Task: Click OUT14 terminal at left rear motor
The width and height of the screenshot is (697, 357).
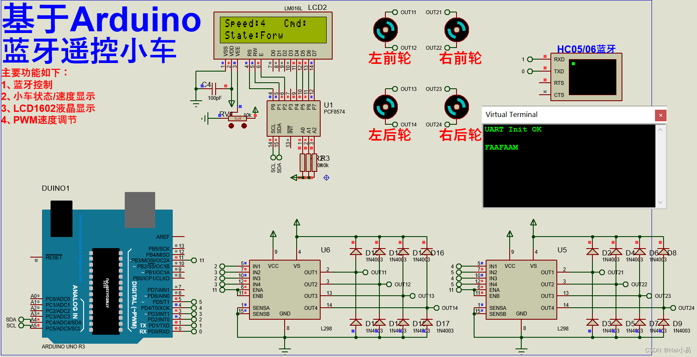Action: (x=395, y=124)
